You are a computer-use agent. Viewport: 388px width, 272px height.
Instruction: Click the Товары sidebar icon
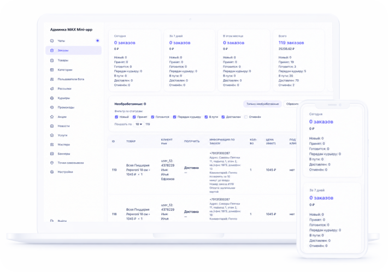coord(52,60)
